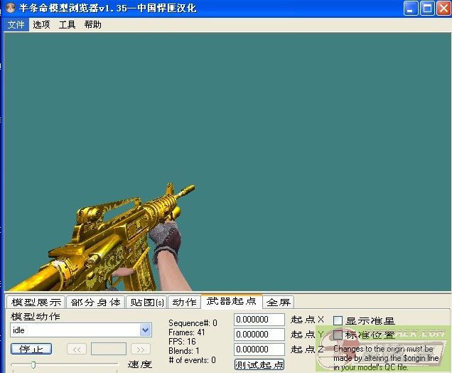Click the 起点 X value field
The width and height of the screenshot is (452, 373).
point(259,320)
